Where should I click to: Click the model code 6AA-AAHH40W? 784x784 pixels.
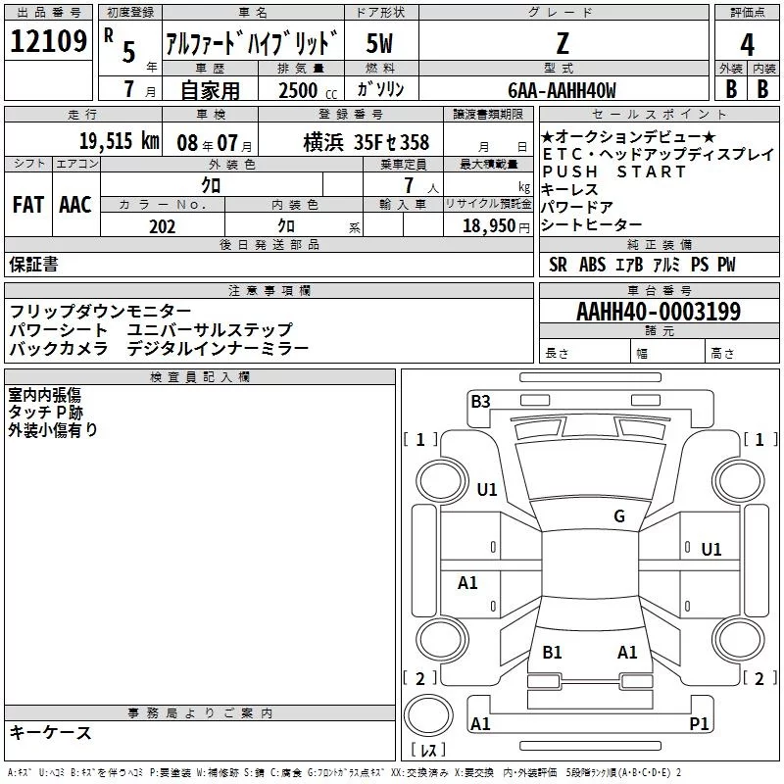pos(563,90)
